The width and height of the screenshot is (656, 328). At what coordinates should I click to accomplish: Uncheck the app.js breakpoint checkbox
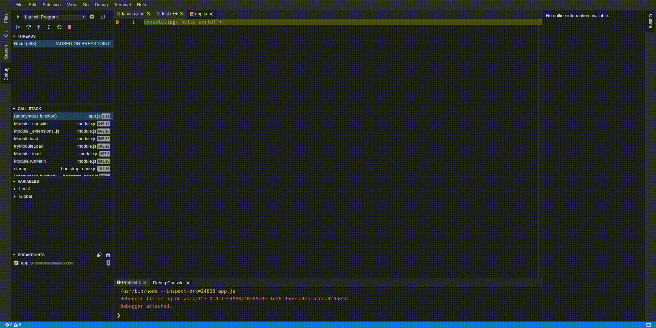[16, 263]
